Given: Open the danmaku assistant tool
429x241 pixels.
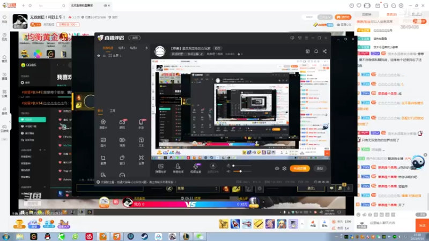Looking at the screenshot, I should click(161, 168).
